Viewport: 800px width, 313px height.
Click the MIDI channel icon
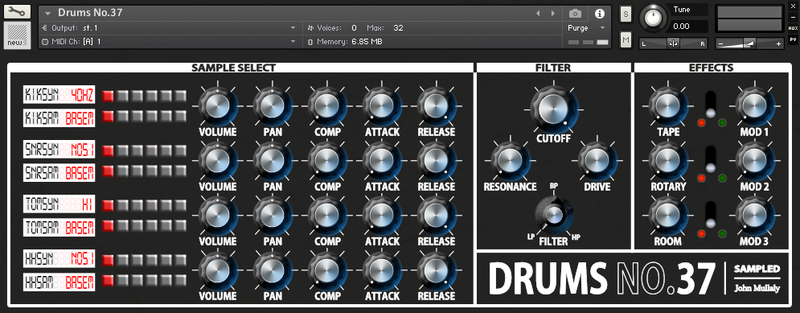point(44,41)
